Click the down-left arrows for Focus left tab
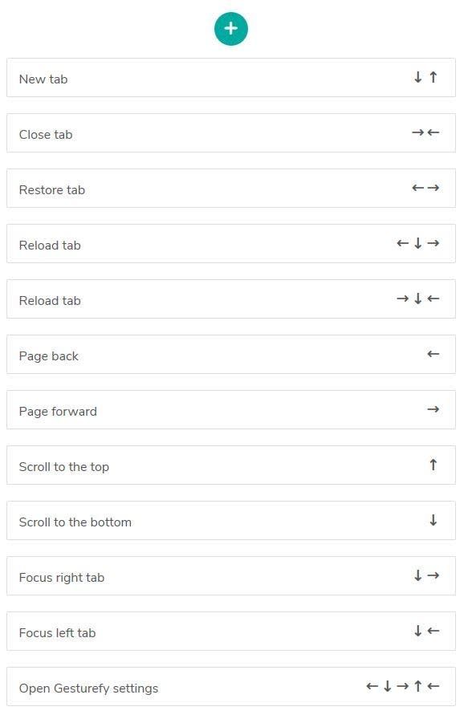The image size is (464, 715). (426, 631)
